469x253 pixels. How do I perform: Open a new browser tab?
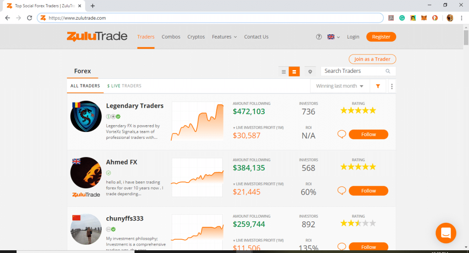(x=93, y=5)
